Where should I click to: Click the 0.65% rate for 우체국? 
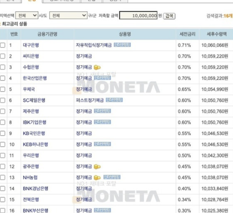click(184, 89)
